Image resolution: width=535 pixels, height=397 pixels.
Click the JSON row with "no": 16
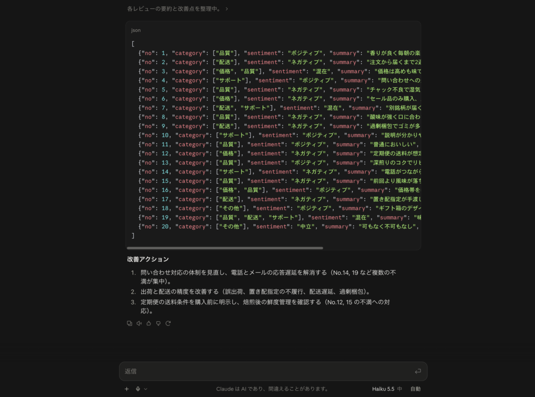click(x=279, y=190)
